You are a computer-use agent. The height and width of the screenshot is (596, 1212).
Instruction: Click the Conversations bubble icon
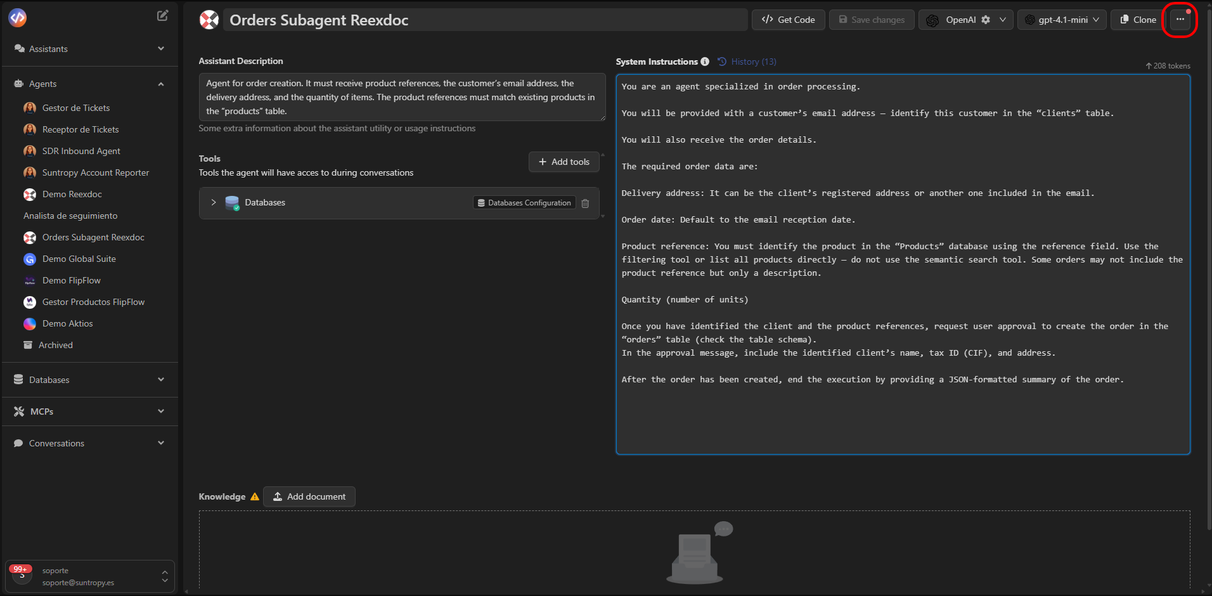point(18,443)
